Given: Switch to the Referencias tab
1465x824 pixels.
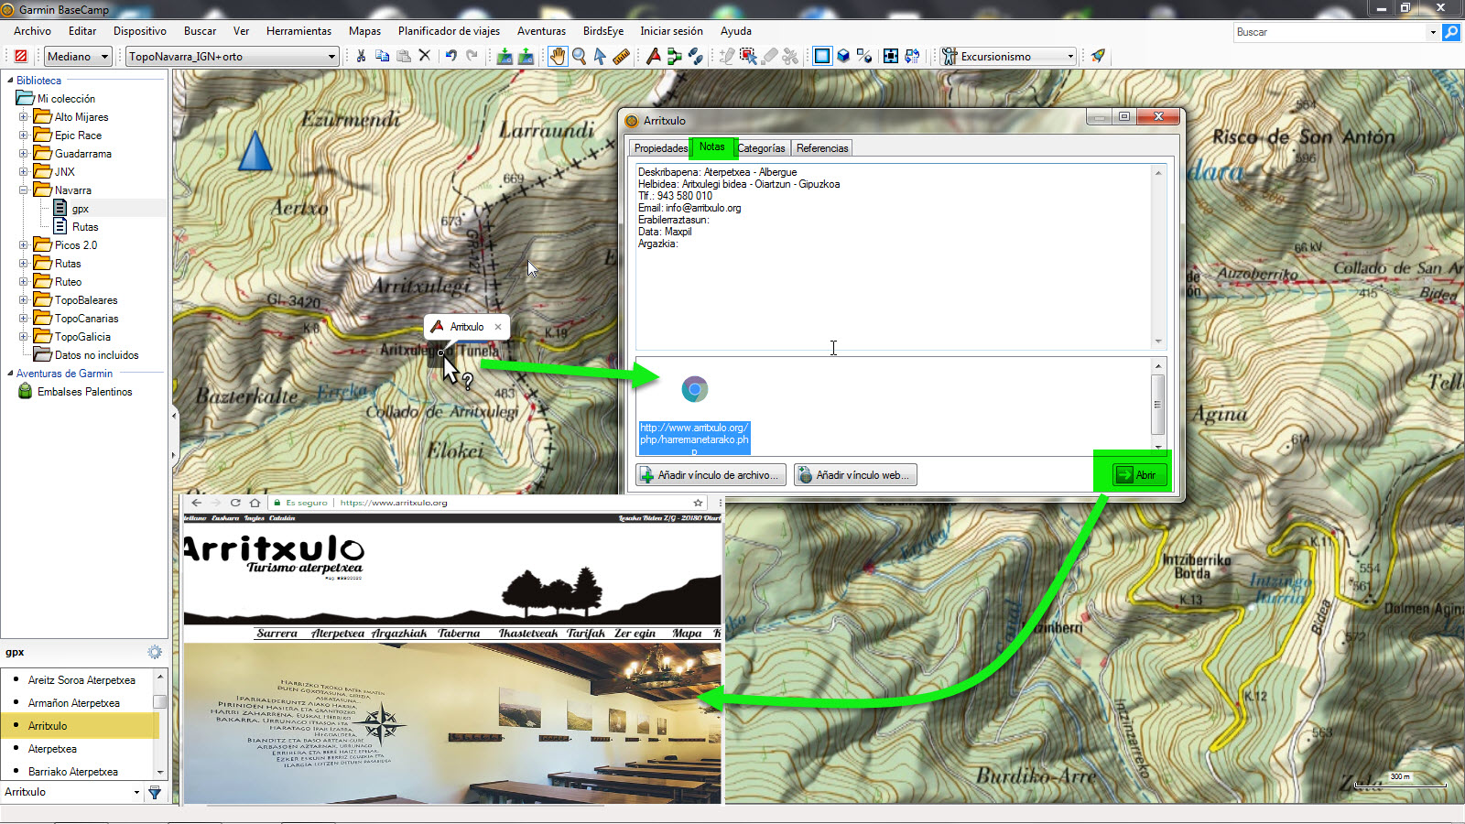Looking at the screenshot, I should [x=822, y=148].
